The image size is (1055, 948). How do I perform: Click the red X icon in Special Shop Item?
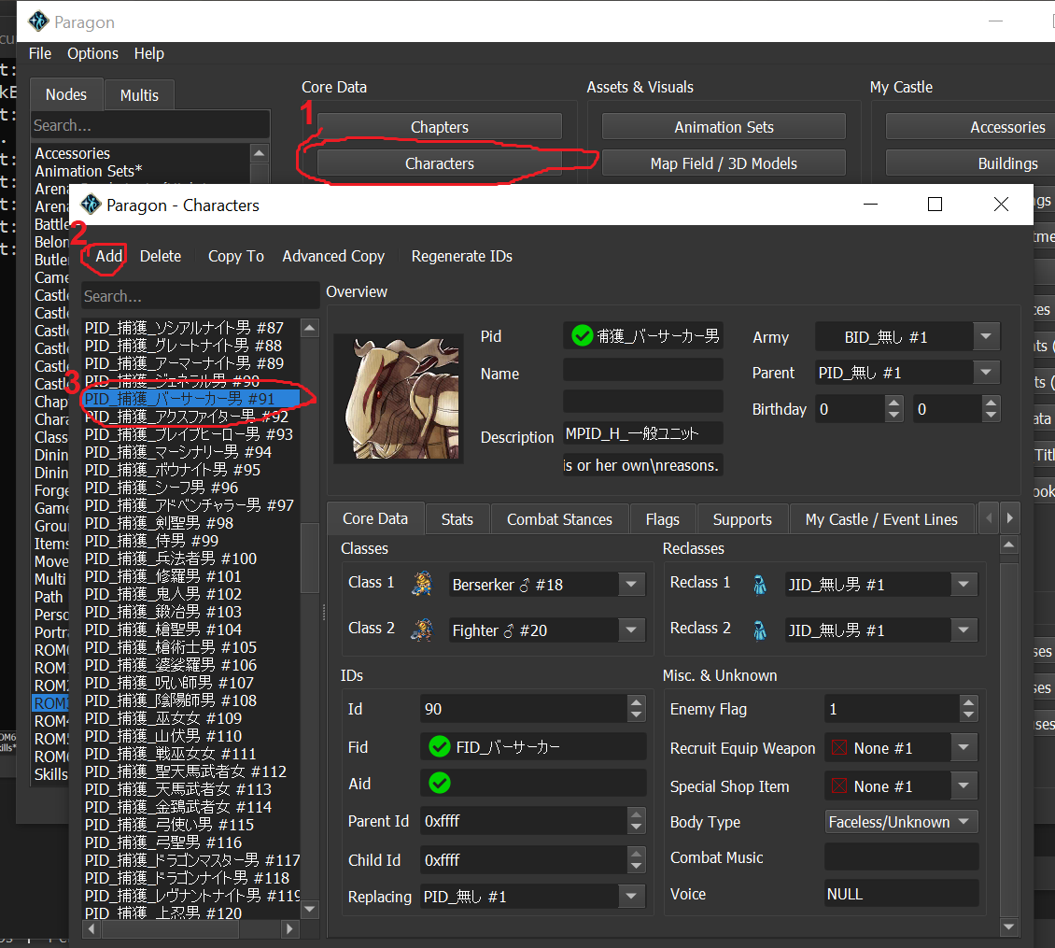click(839, 785)
